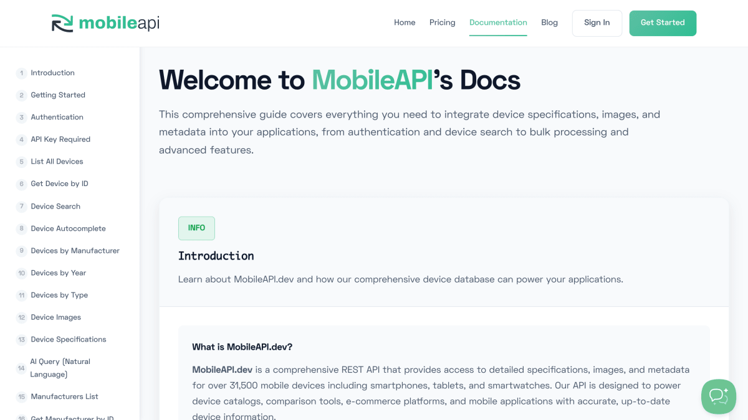This screenshot has width=748, height=420.
Task: Go to the Pricing page
Action: click(x=443, y=22)
